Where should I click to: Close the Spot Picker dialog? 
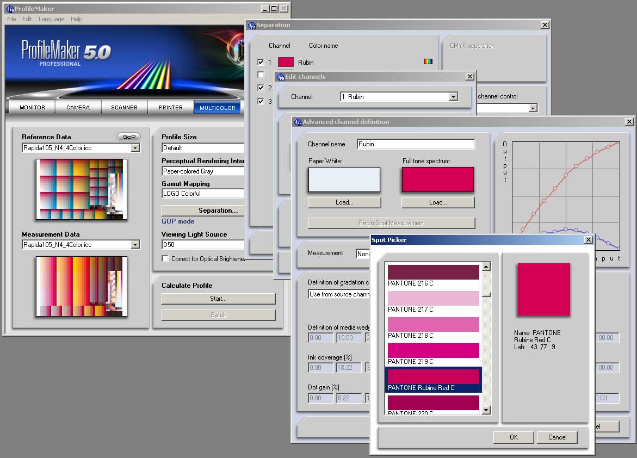(x=588, y=240)
